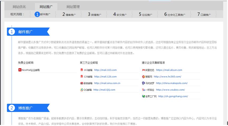Click the circled 2 in the 博客推广 banner
Screen dimensions: 228x126
tap(12, 108)
